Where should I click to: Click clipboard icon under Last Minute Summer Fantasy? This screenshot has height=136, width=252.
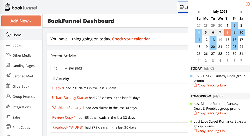195,113
